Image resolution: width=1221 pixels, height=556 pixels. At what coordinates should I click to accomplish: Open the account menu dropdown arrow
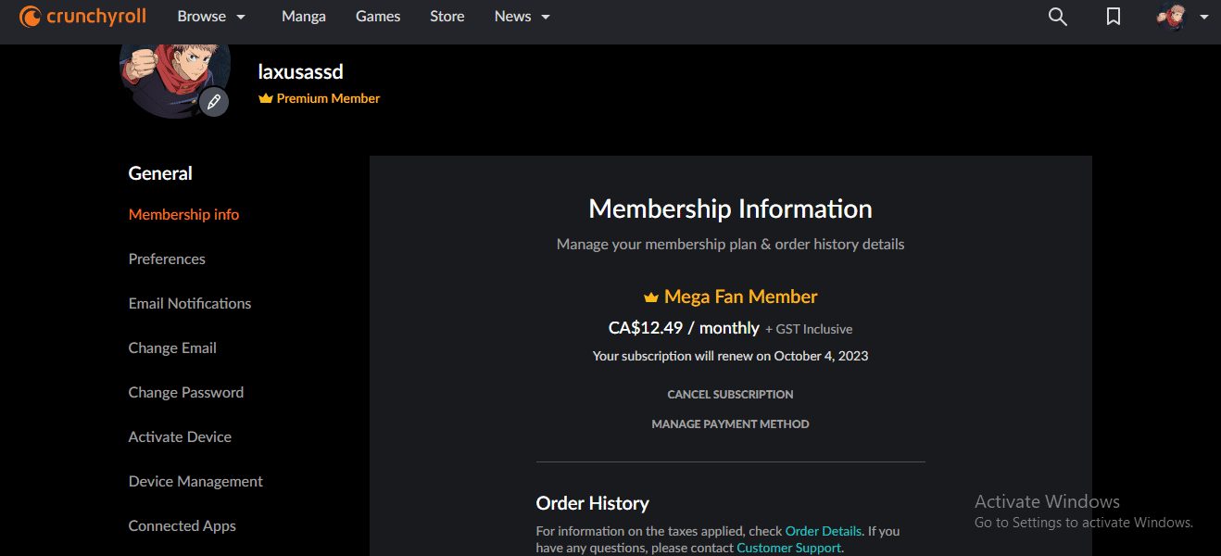pos(1202,17)
